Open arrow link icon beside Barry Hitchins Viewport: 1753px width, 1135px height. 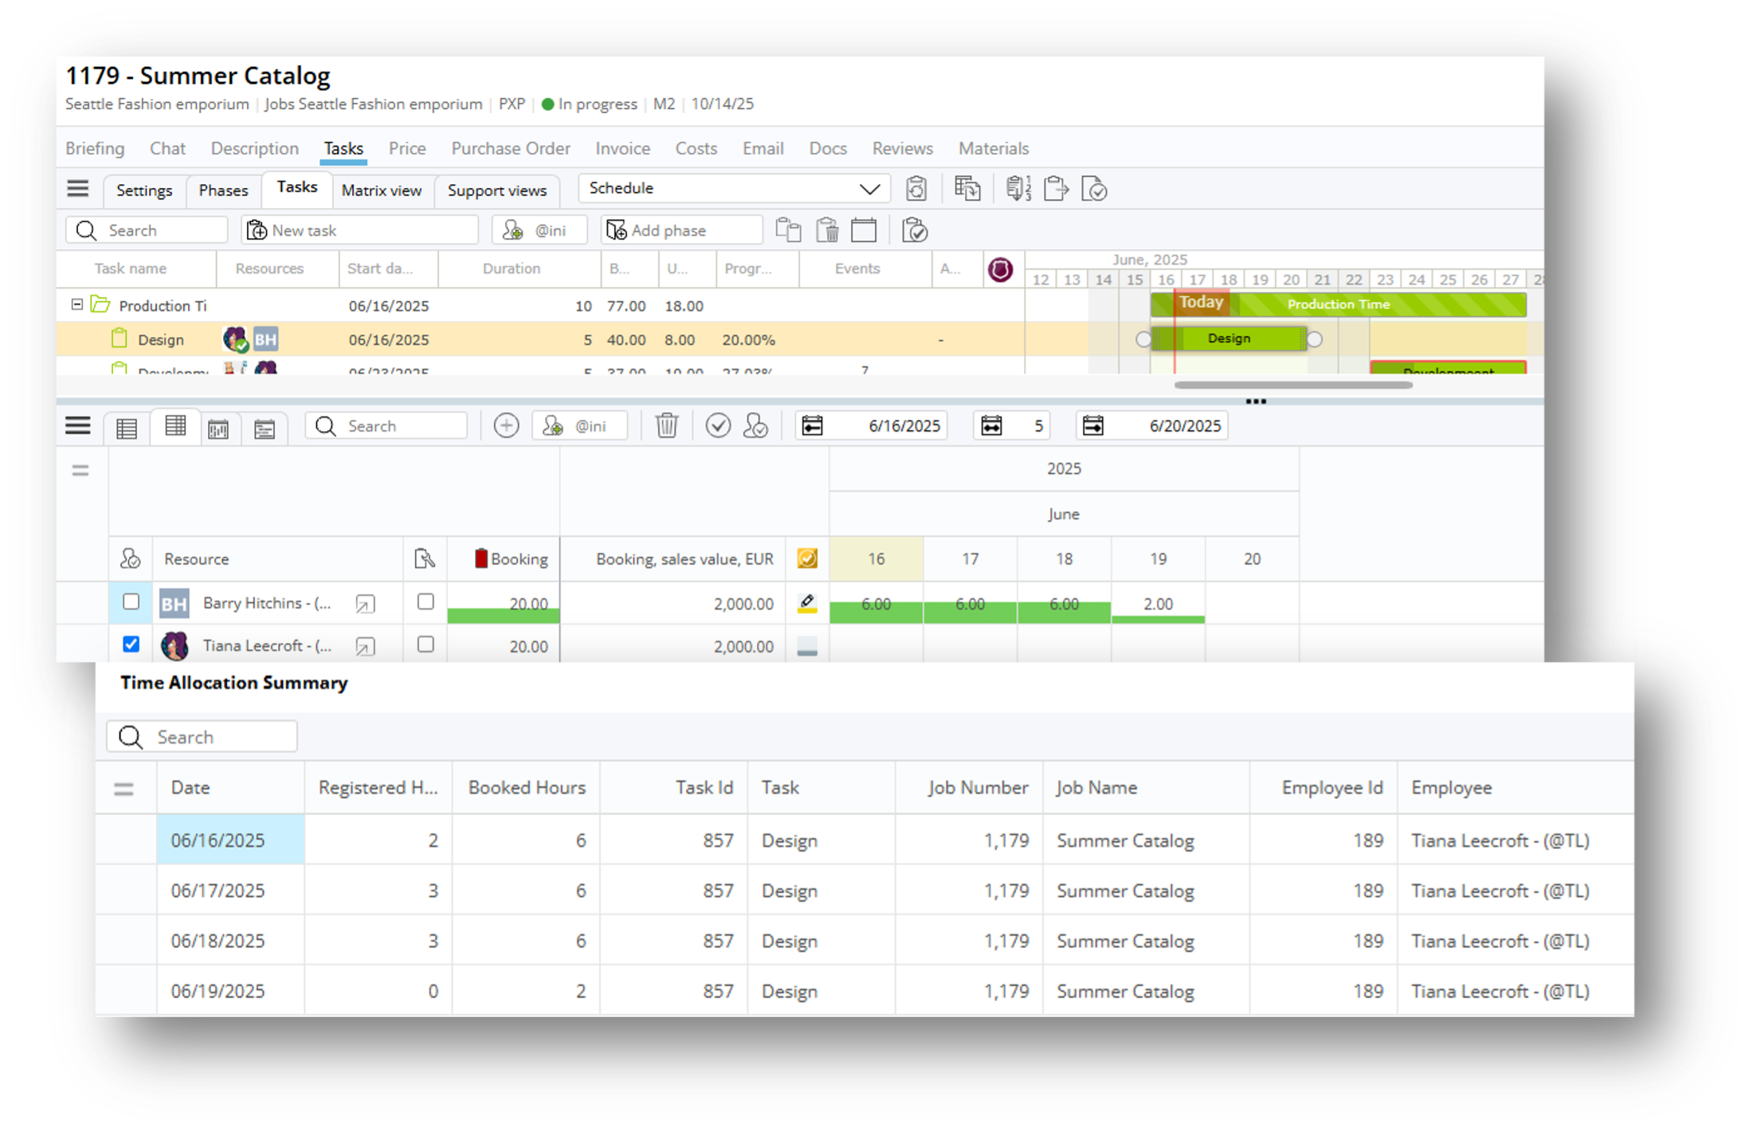tap(365, 605)
